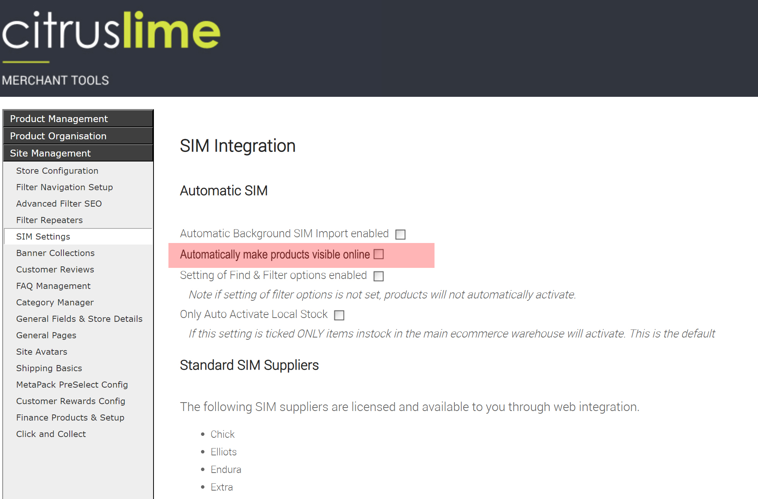Image resolution: width=758 pixels, height=499 pixels.
Task: Click the citruslime logo
Action: [x=111, y=31]
